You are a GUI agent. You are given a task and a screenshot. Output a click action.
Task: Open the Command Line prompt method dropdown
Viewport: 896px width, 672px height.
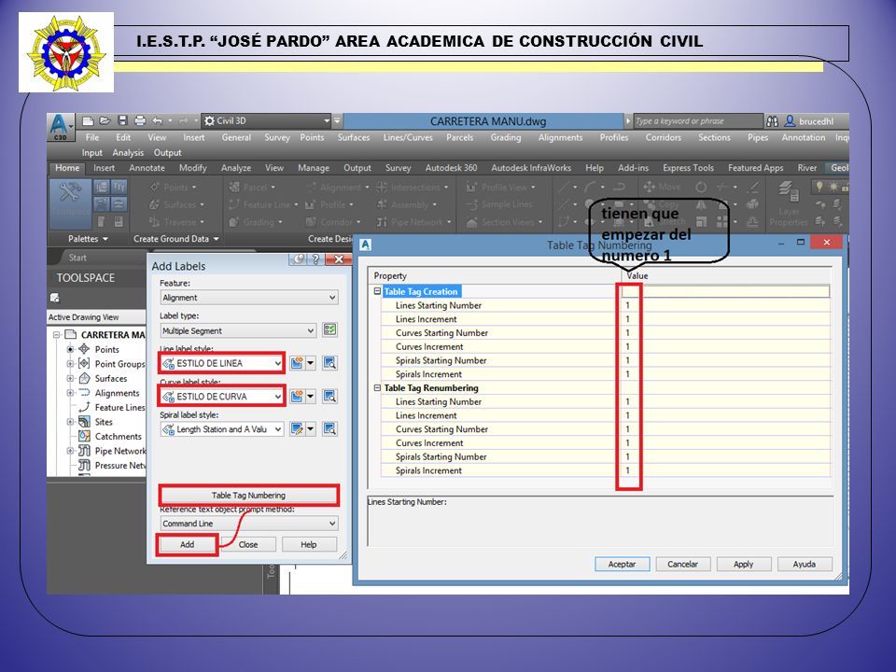pyautogui.click(x=249, y=524)
